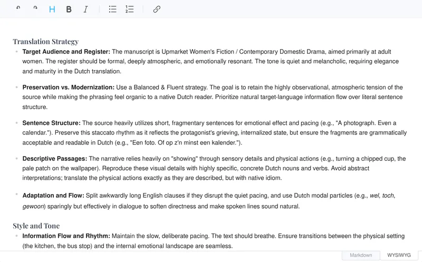The width and height of the screenshot is (422, 262).
Task: Switch to the Markdown editor tab
Action: coord(361,255)
